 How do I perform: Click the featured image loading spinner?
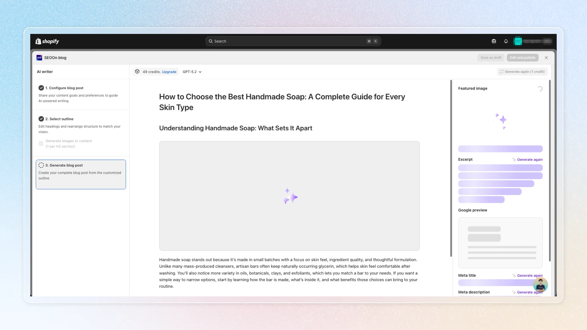(x=540, y=89)
